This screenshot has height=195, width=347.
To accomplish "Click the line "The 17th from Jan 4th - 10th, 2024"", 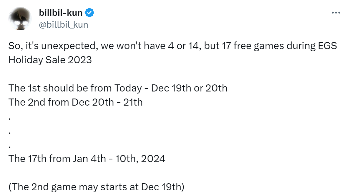I will pyautogui.click(x=87, y=159).
